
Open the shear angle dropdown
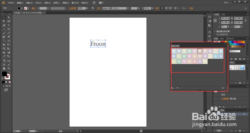[x=241, y=27]
